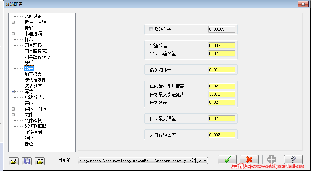Screen dimensions: 311x171
Task: Click the 刀具路径公差 input field
Action: pos(222,135)
